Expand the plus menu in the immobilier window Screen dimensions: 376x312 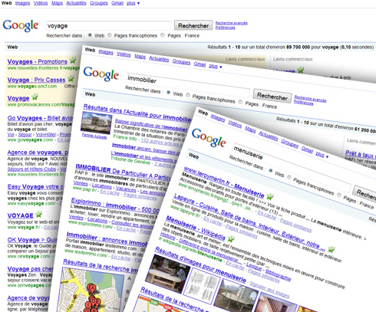click(x=216, y=66)
